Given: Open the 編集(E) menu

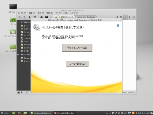Looking at the screenshot, I should (x=32, y=13).
